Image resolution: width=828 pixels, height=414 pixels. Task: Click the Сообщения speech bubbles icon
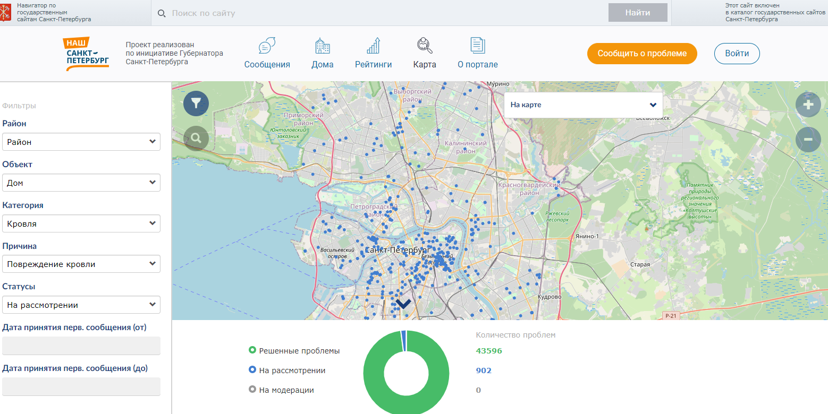267,46
